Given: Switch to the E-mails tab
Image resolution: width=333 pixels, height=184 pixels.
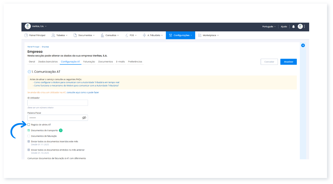Looking at the screenshot, I should [120, 62].
